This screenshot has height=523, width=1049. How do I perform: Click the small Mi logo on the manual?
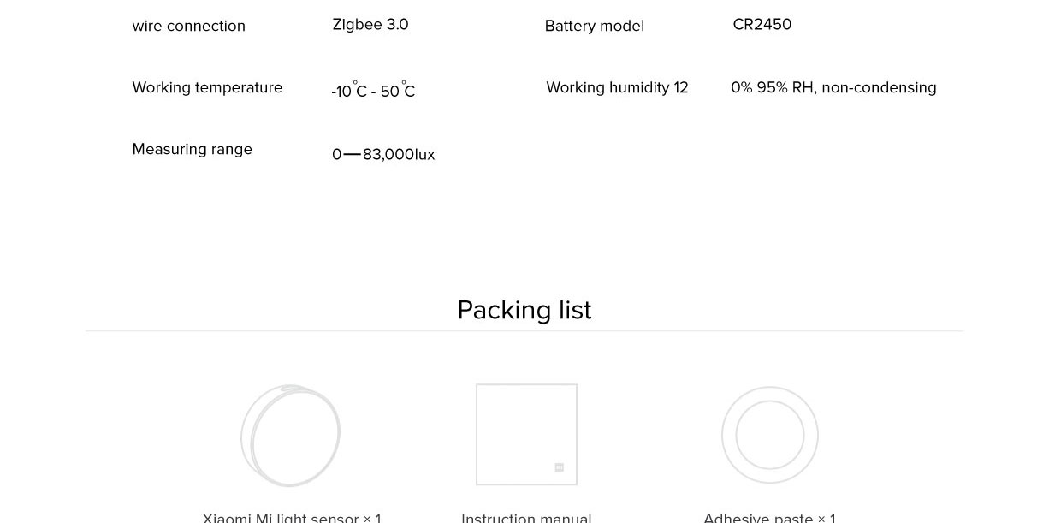(560, 467)
